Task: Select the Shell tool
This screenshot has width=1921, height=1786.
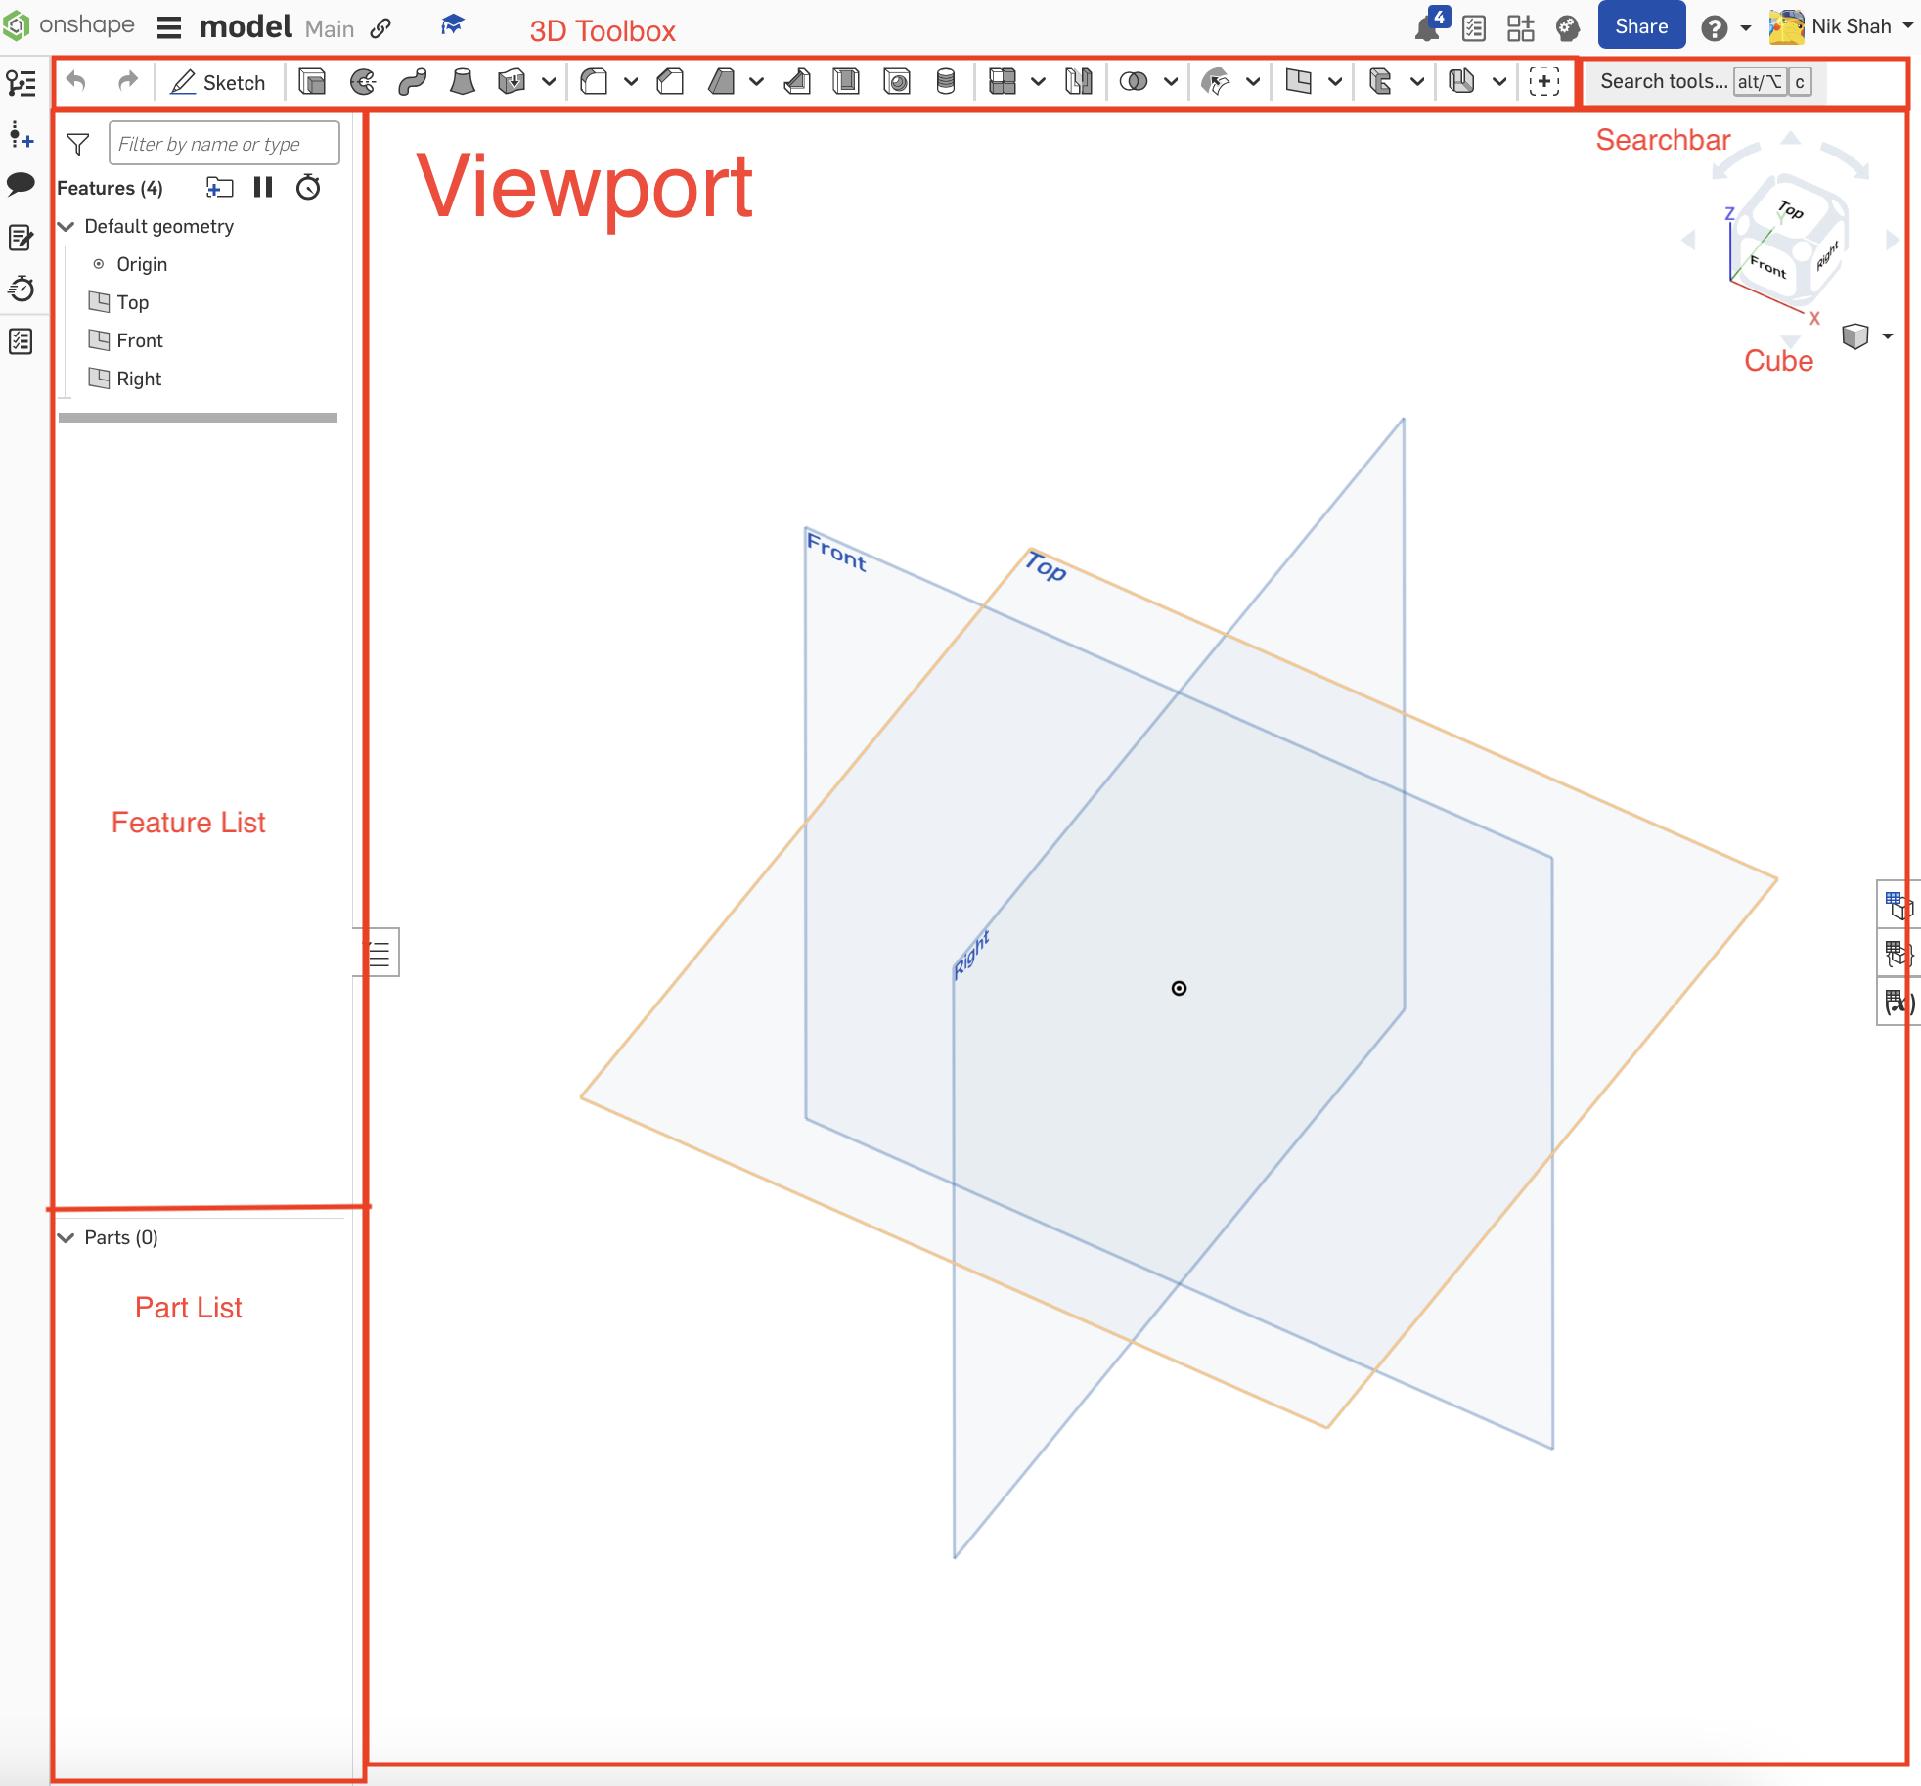Action: [846, 82]
